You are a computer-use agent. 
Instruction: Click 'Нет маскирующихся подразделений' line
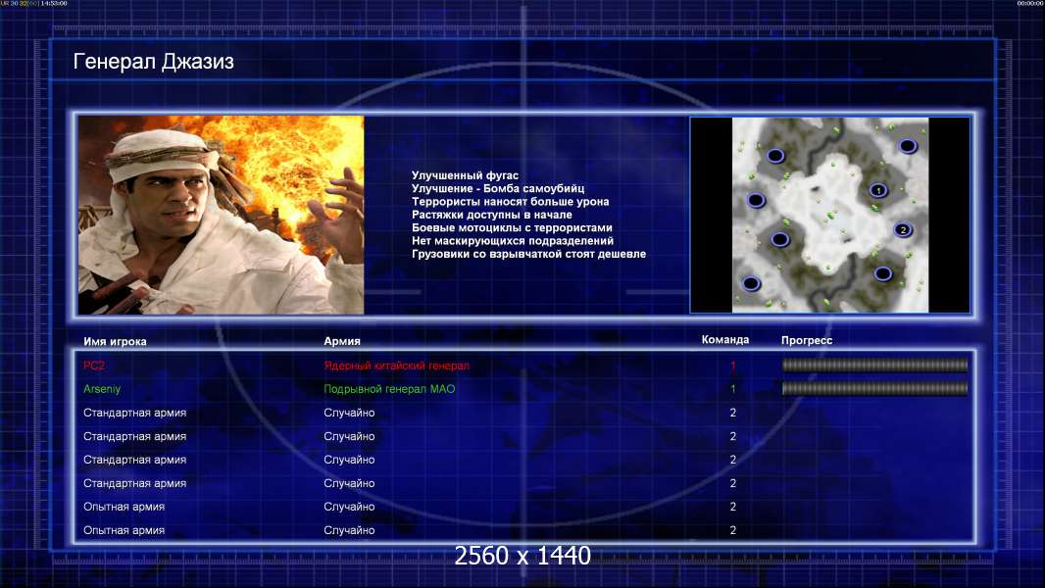[x=513, y=241]
